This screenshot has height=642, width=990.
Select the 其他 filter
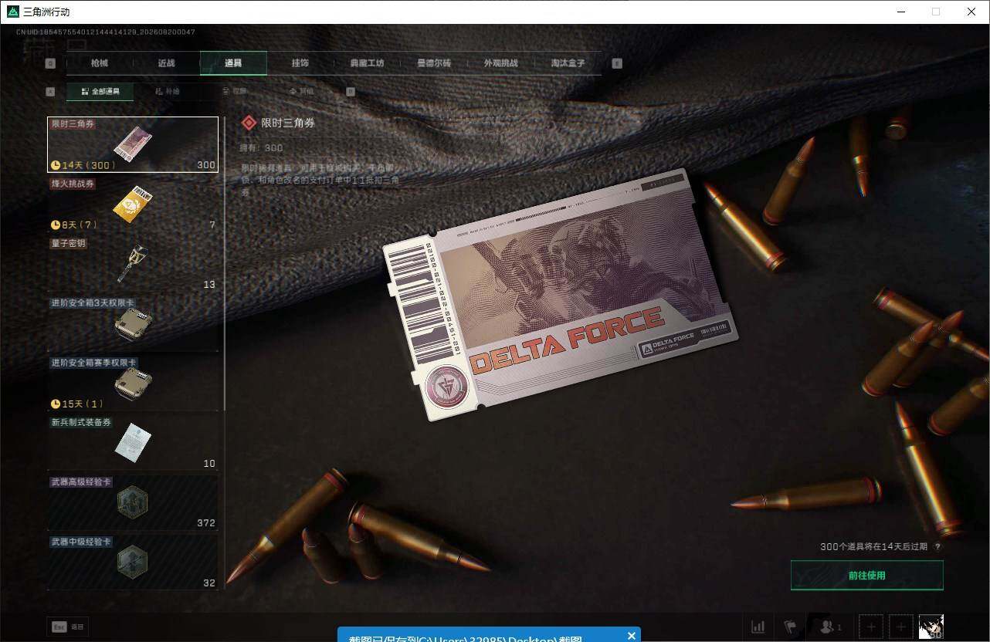[x=302, y=91]
